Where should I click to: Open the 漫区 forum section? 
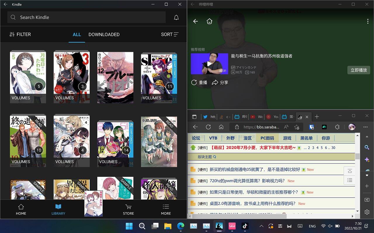(x=247, y=138)
